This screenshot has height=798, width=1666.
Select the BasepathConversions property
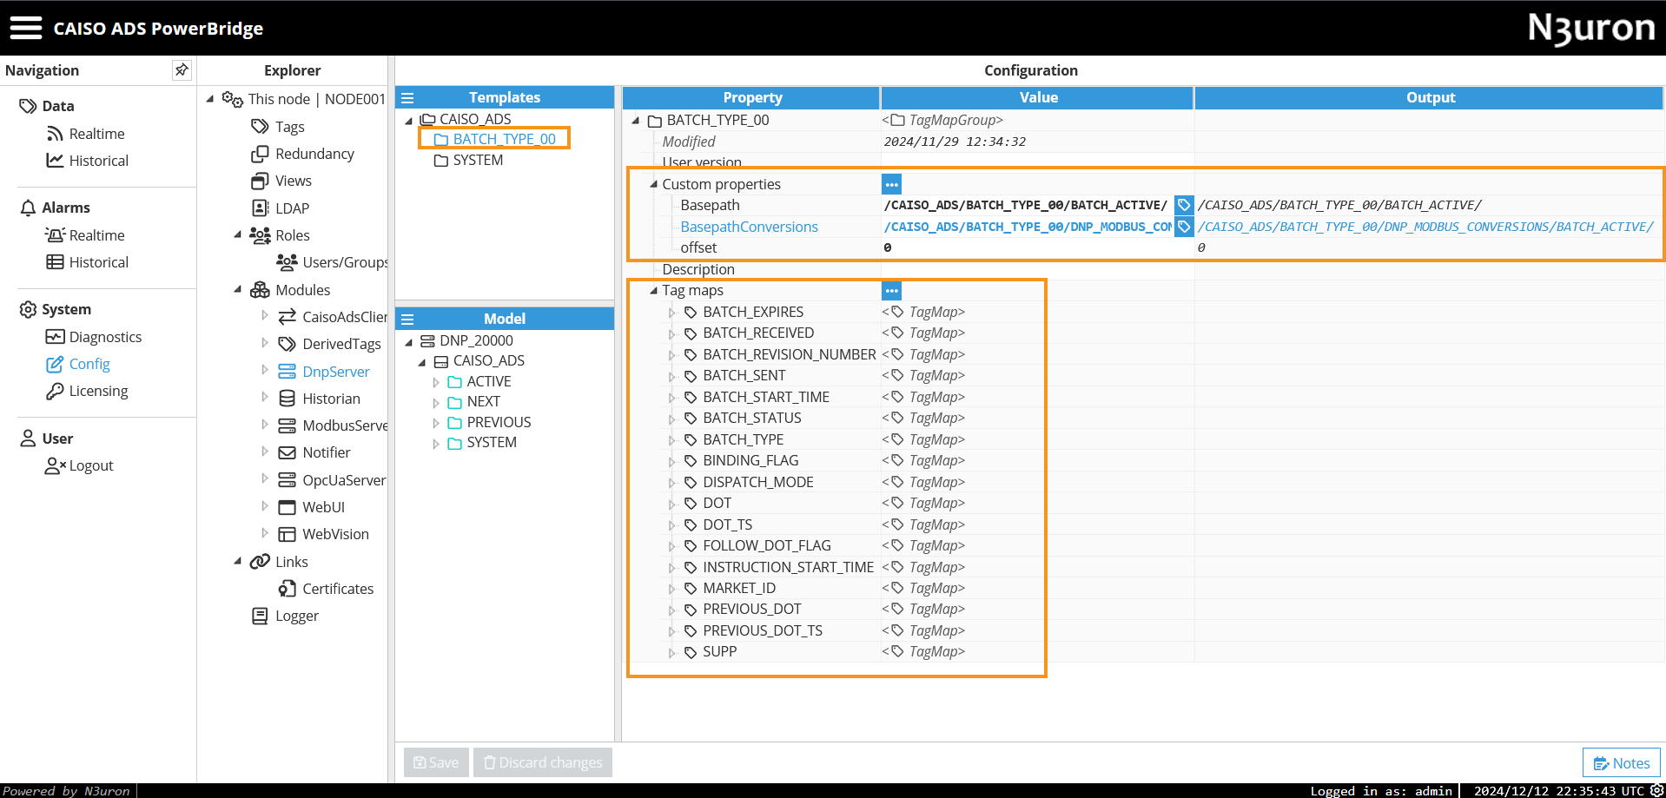pos(749,227)
